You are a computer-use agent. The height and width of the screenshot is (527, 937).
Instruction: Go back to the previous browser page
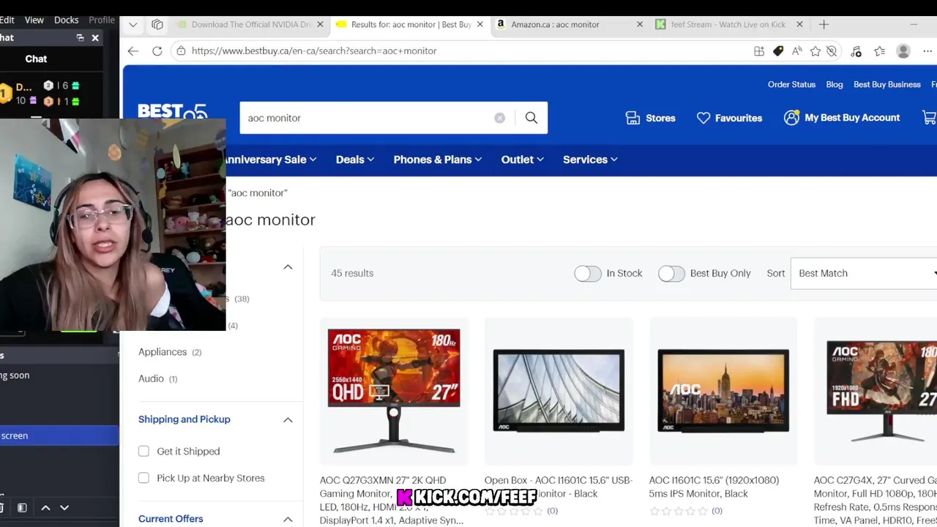tap(132, 51)
